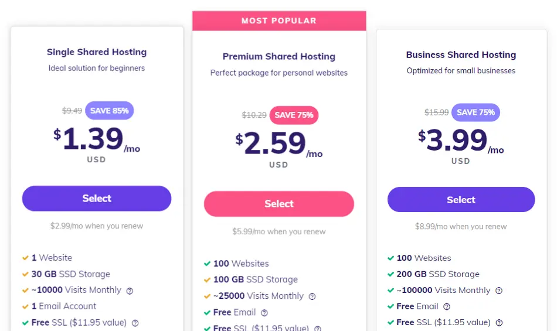Select the Premium Shared Hosting plan
Screen dimensions: 557x331
click(x=279, y=204)
